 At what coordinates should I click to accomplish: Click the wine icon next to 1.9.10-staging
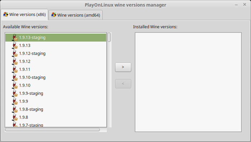point(15,78)
